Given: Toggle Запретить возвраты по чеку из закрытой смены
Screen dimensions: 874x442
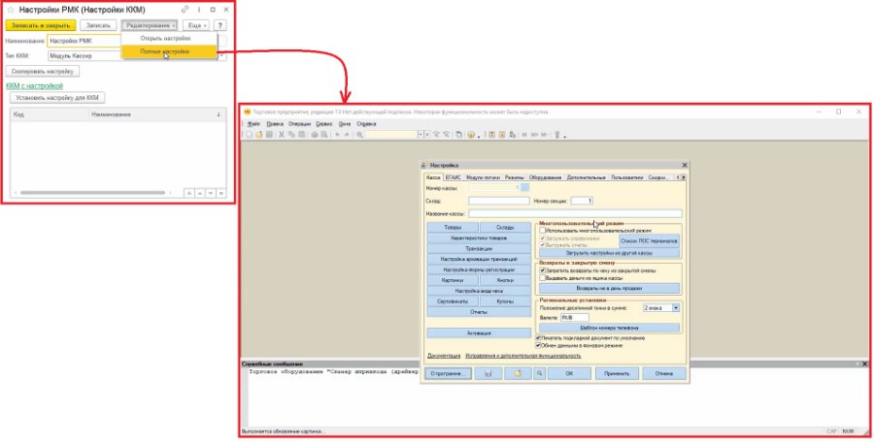Looking at the screenshot, I should point(543,270).
